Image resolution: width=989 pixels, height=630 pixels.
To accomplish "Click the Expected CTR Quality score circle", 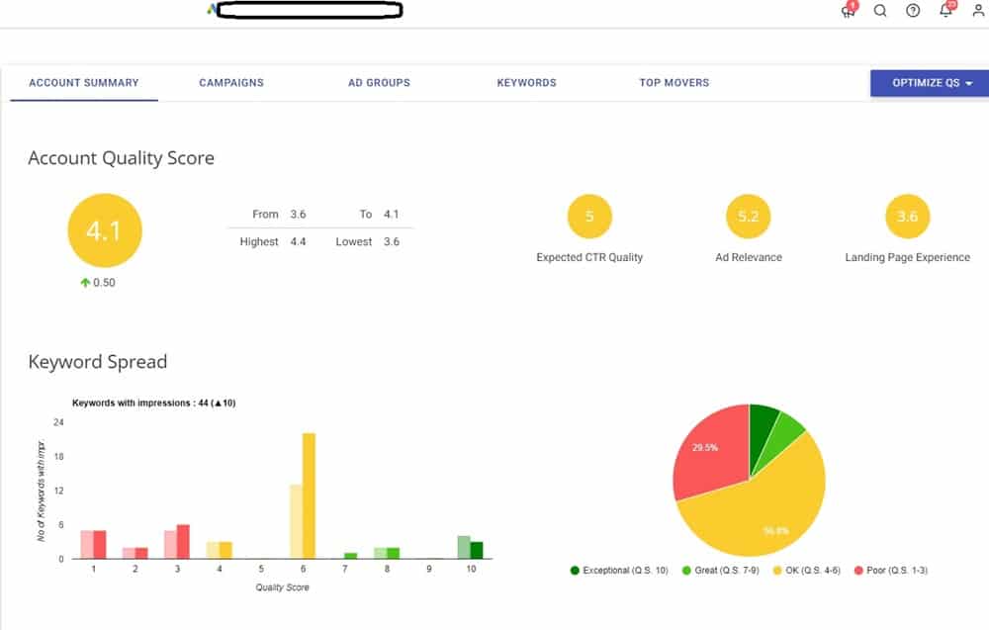I will pos(589,216).
